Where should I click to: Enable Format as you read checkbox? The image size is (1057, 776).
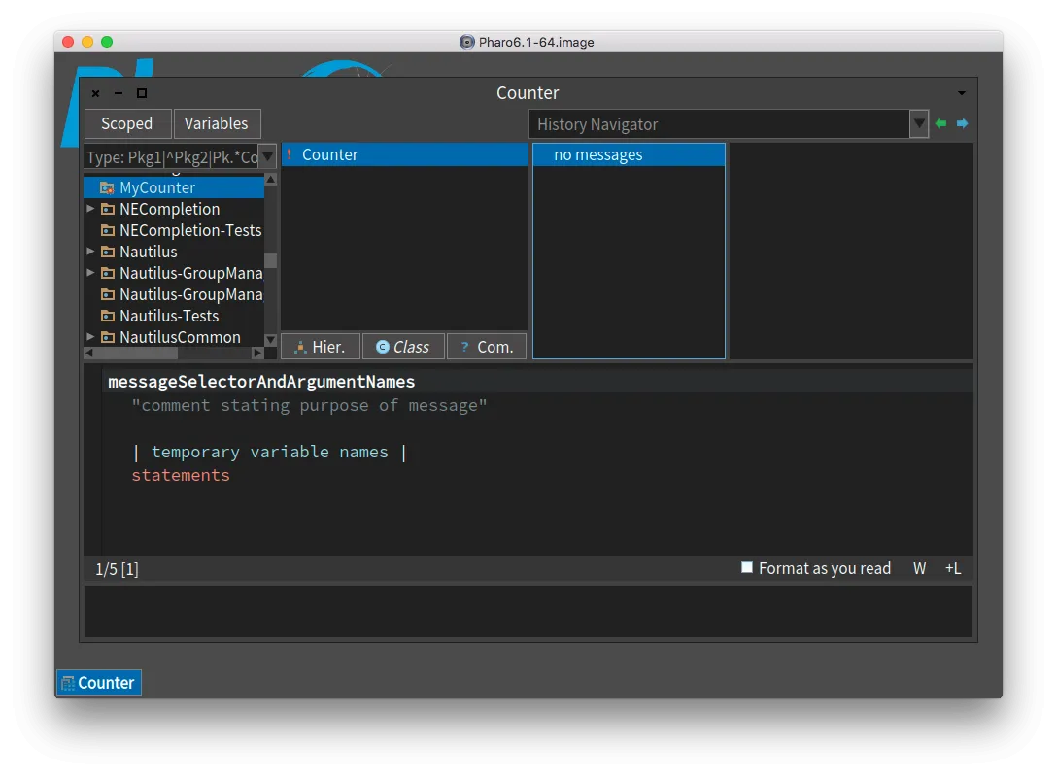(747, 567)
